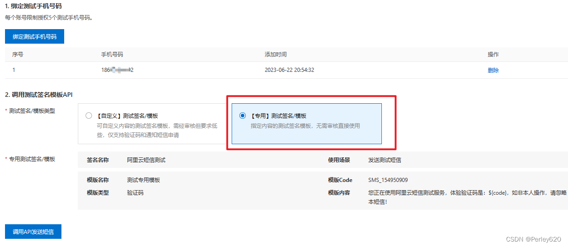
Task: Click the 模版Code label
Action: tap(340, 180)
